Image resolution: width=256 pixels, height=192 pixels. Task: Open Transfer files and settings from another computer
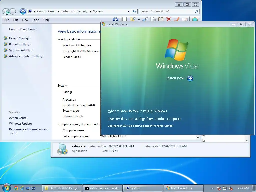click(144, 119)
